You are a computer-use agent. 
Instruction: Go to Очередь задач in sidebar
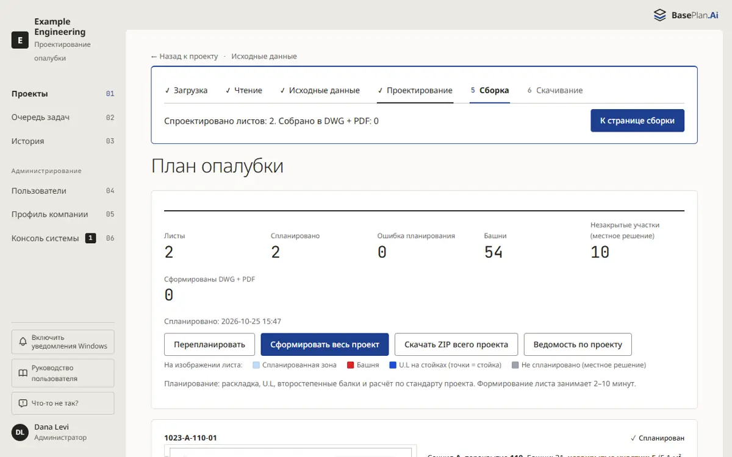tap(63, 118)
